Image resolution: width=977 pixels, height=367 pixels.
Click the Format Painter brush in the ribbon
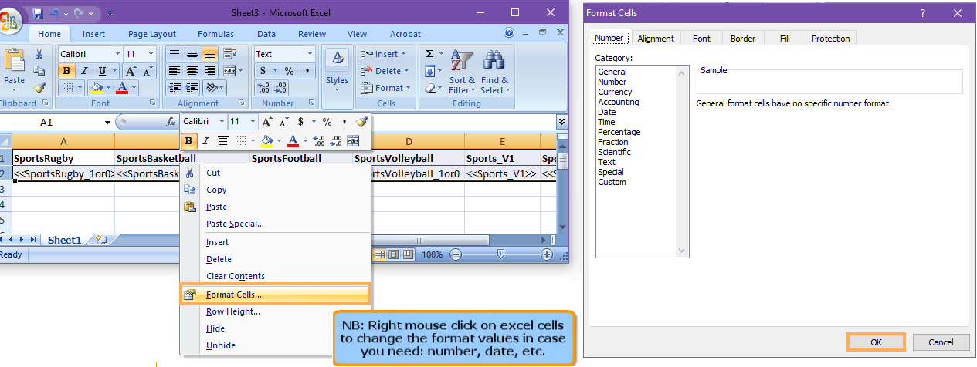click(x=39, y=88)
